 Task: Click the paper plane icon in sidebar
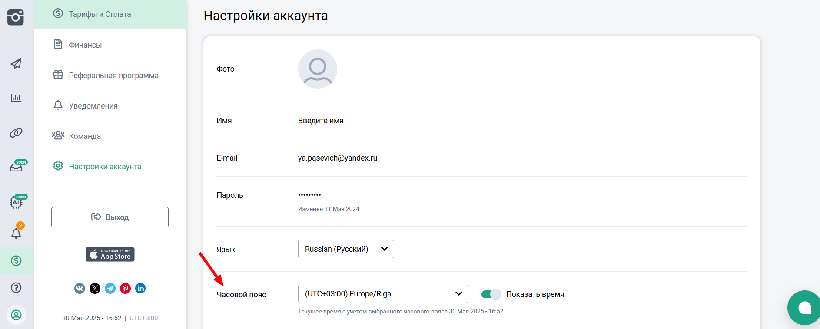pos(16,63)
